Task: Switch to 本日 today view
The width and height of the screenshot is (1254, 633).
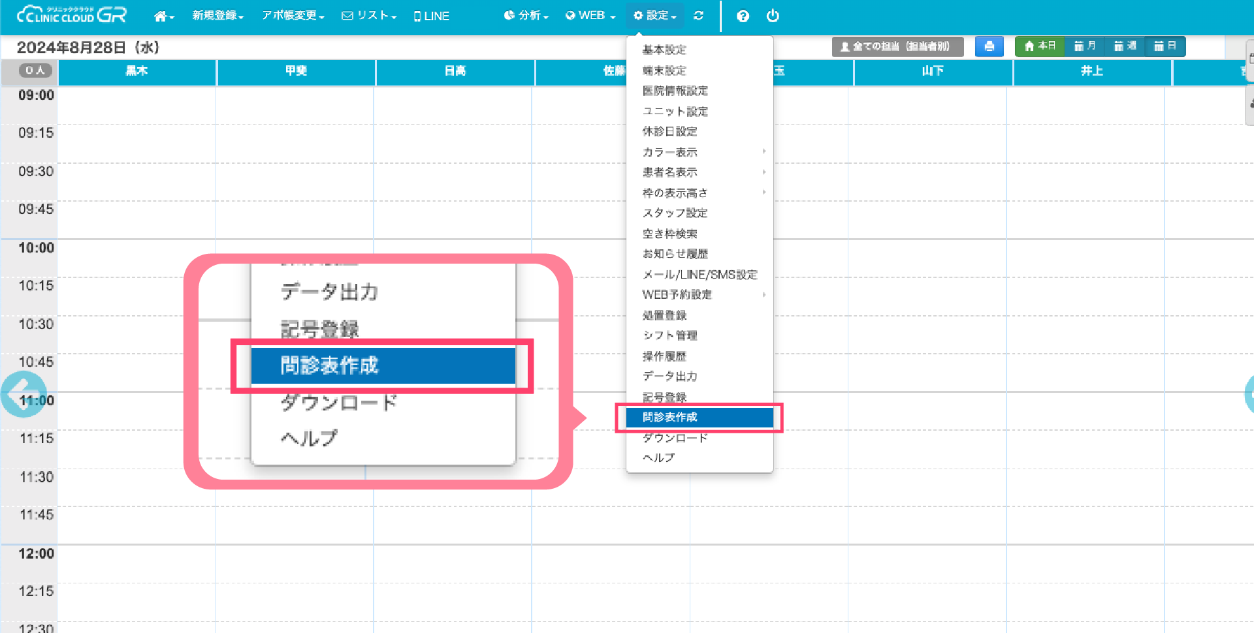Action: coord(1040,46)
